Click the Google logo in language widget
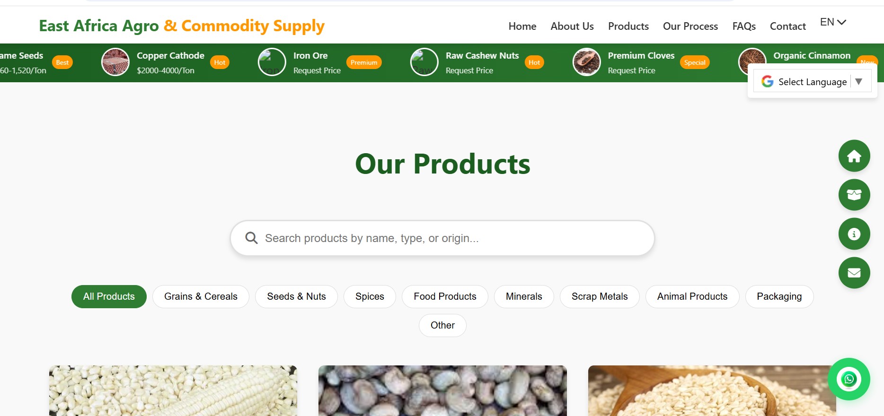This screenshot has height=416, width=884. click(x=767, y=81)
